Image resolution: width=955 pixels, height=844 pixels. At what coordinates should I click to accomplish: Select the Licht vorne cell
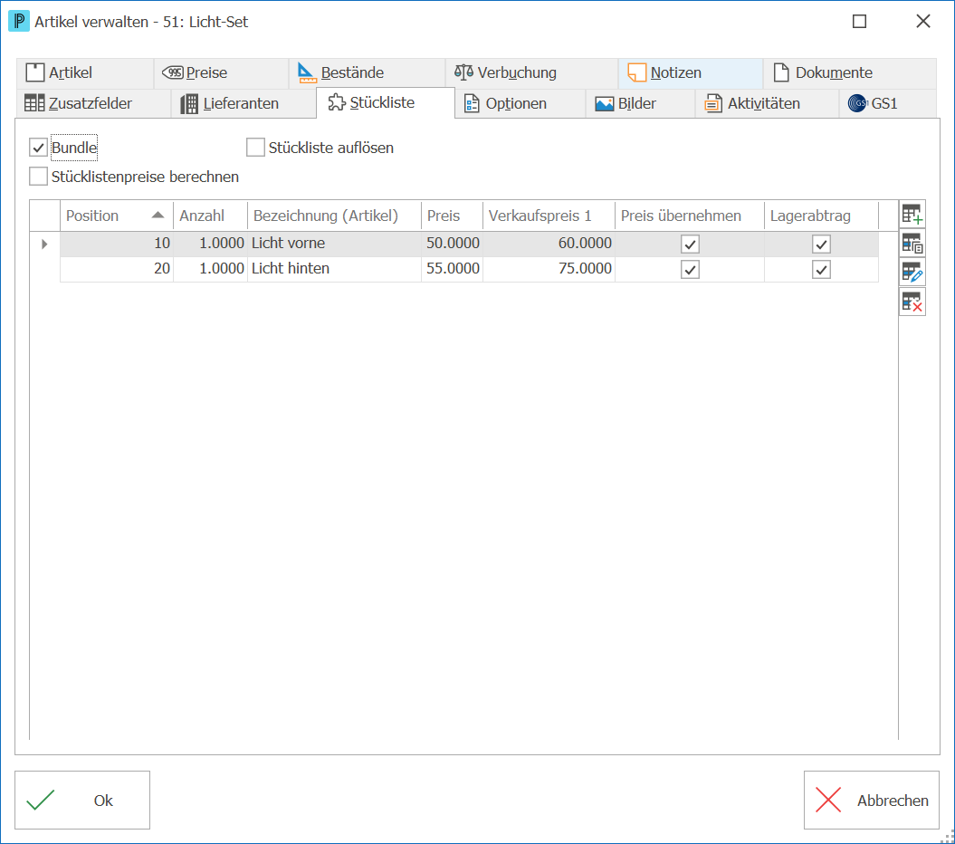334,244
